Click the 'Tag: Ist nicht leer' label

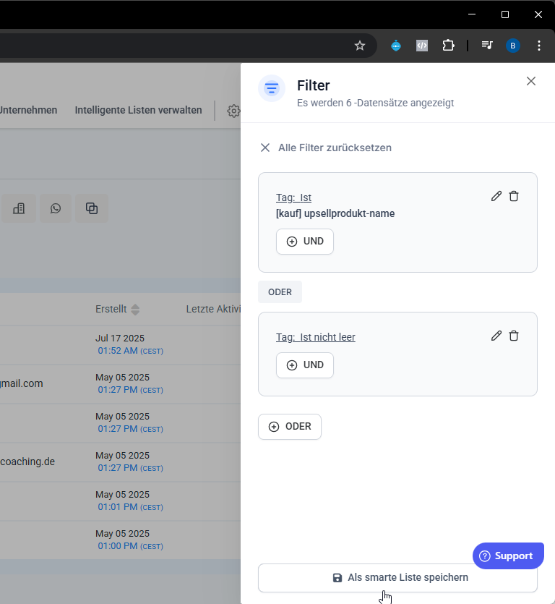point(316,337)
